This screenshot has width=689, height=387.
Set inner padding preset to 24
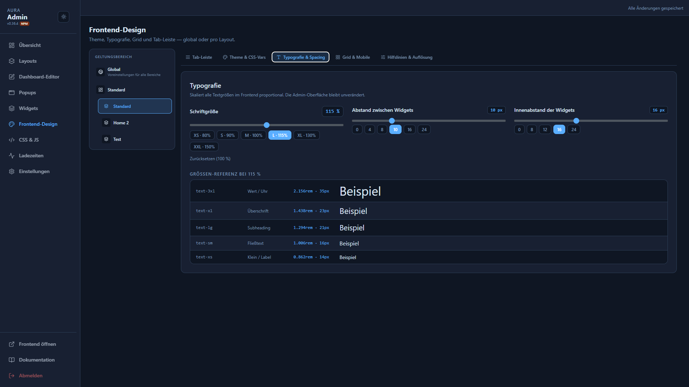tap(574, 129)
